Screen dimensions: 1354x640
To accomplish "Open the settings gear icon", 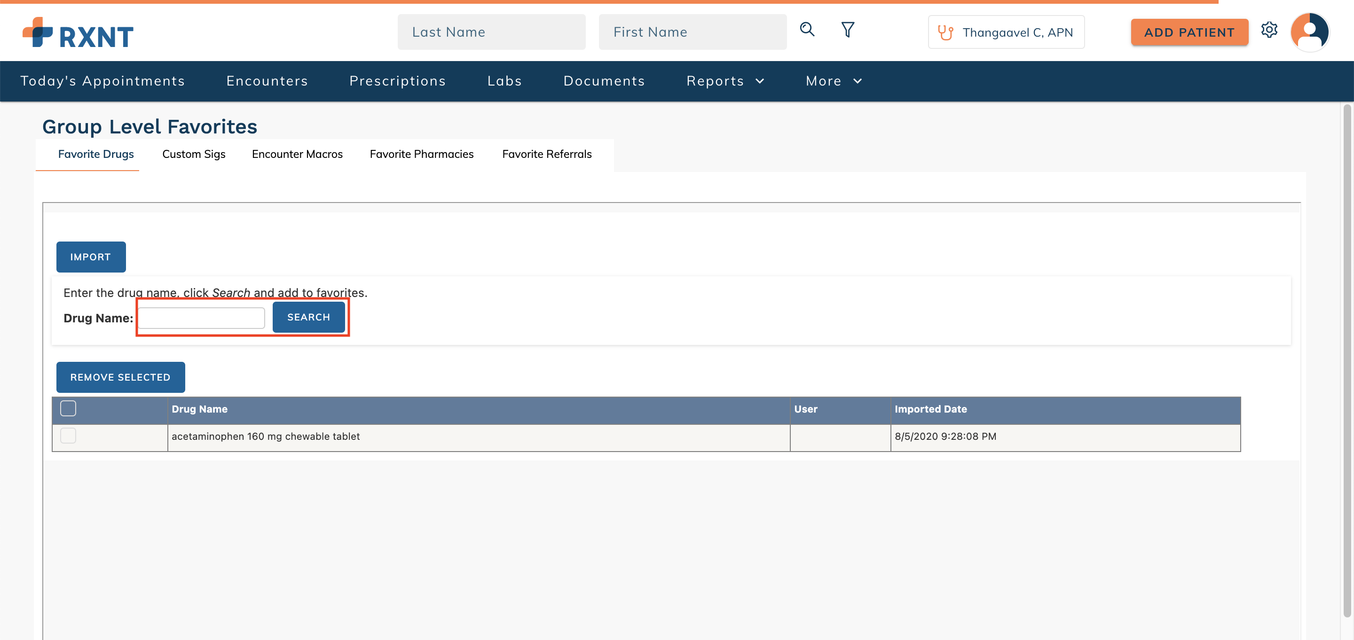I will click(x=1269, y=30).
